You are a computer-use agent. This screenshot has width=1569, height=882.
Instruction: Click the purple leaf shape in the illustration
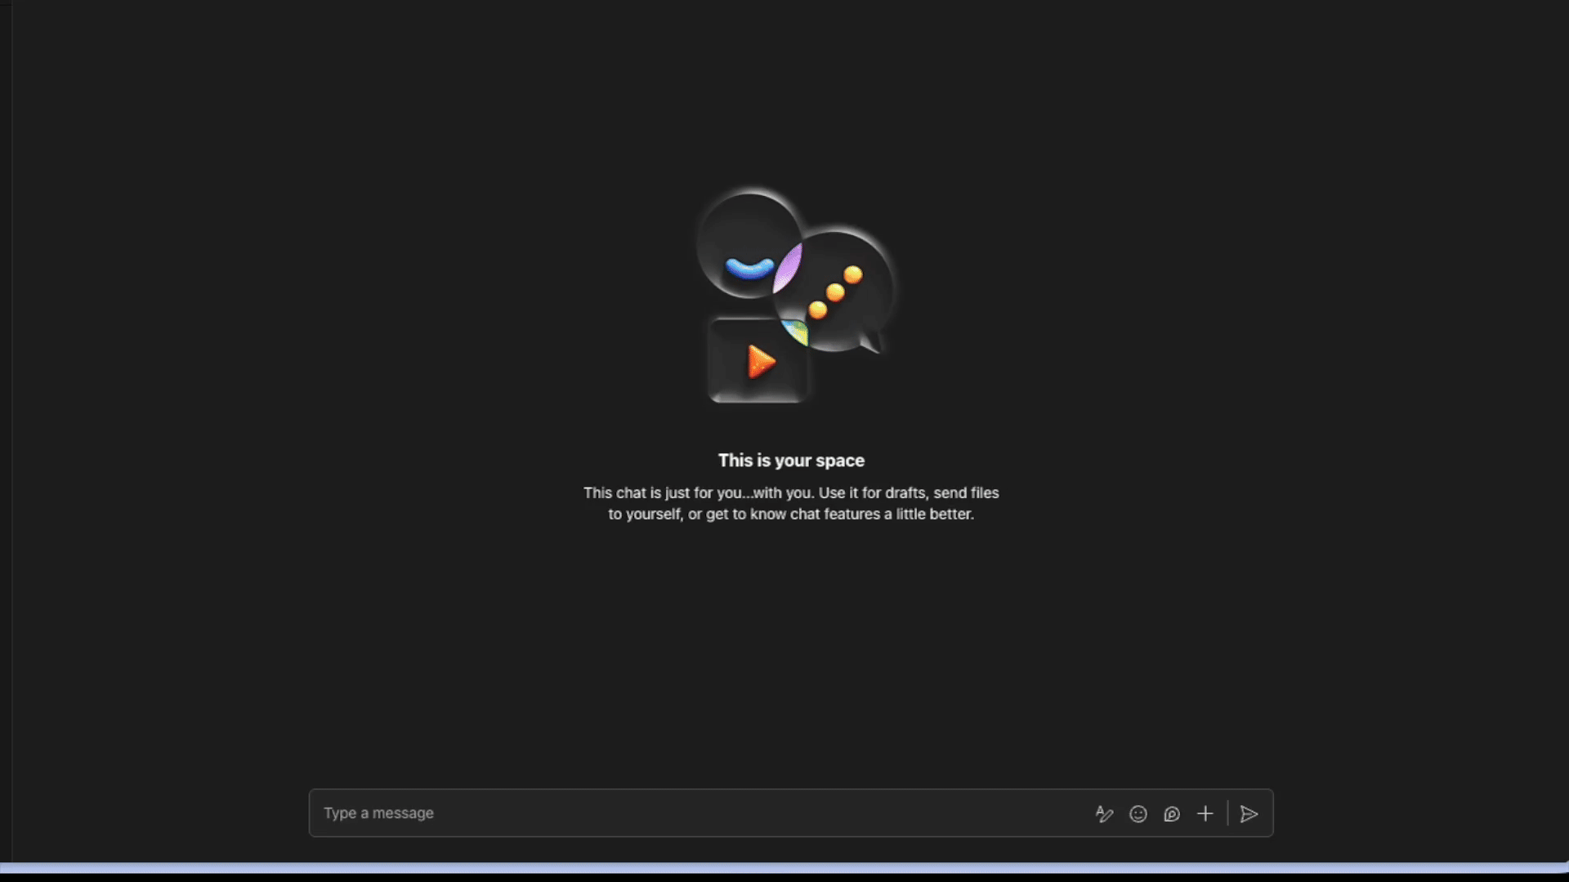pyautogui.click(x=789, y=268)
